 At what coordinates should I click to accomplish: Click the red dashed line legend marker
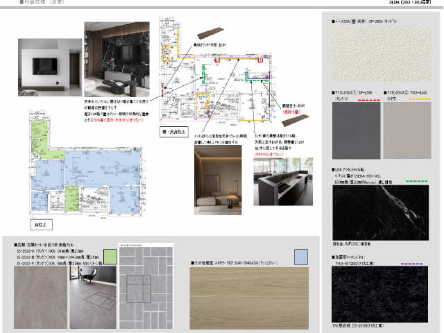point(368,100)
